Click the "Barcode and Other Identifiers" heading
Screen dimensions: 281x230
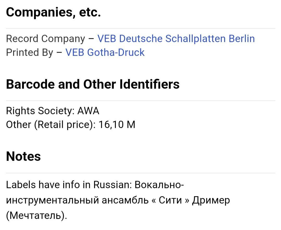93,84
